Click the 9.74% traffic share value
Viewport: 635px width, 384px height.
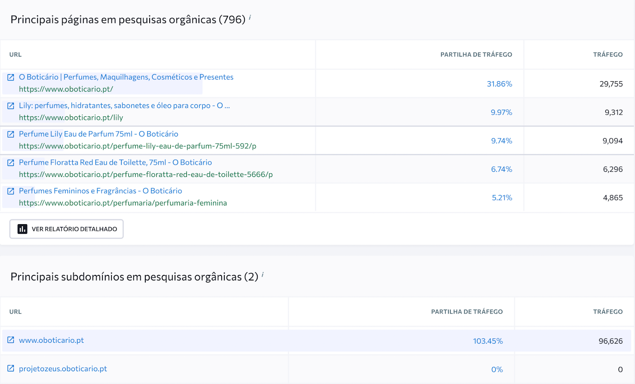click(x=502, y=141)
